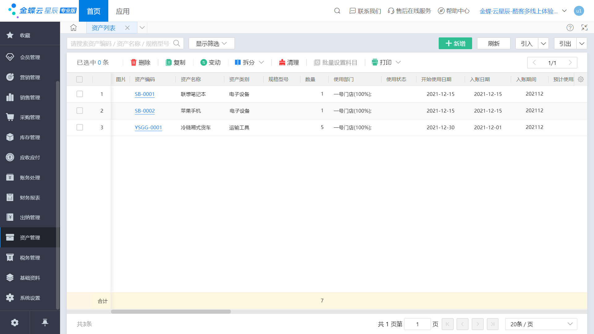Open asset link SB-0002
Viewport: 594px width, 334px height.
pyautogui.click(x=144, y=111)
